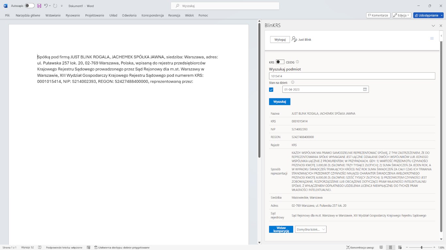Open the Pomoc tab
The height and width of the screenshot is (250, 446).
coord(203,15)
